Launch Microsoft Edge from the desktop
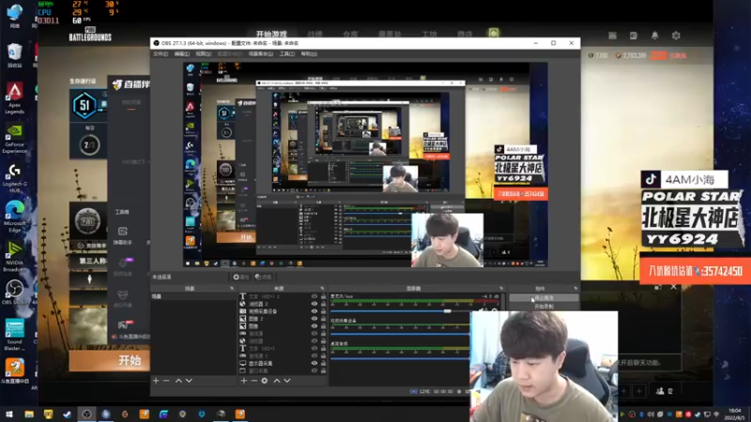 (14, 217)
